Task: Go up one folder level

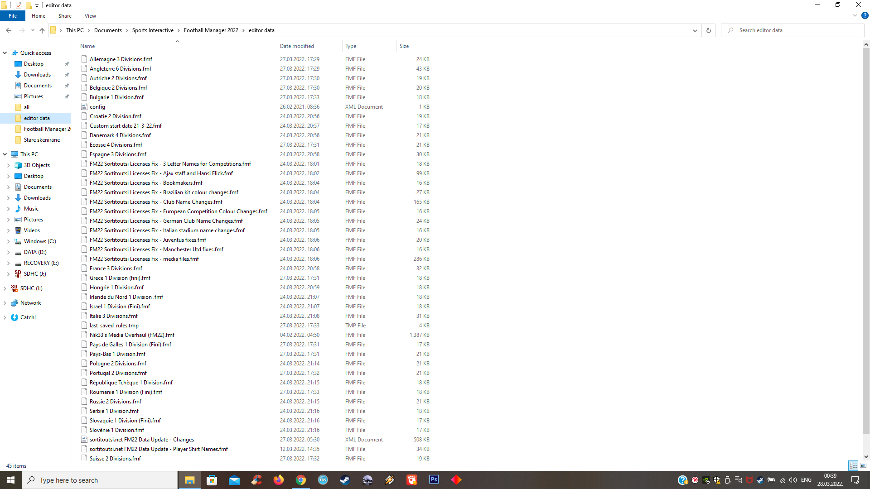Action: [x=42, y=30]
